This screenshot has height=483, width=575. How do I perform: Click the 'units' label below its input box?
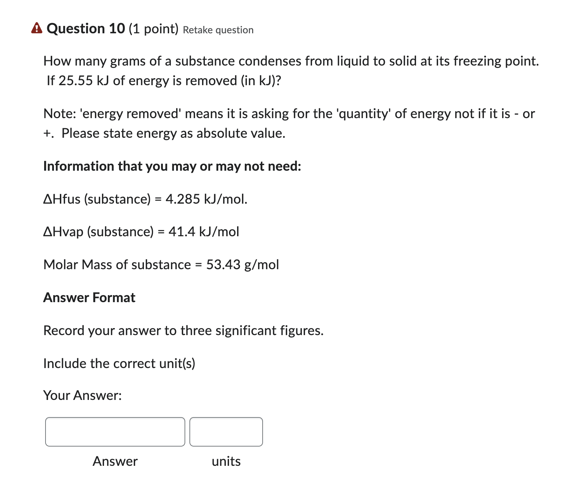[226, 461]
